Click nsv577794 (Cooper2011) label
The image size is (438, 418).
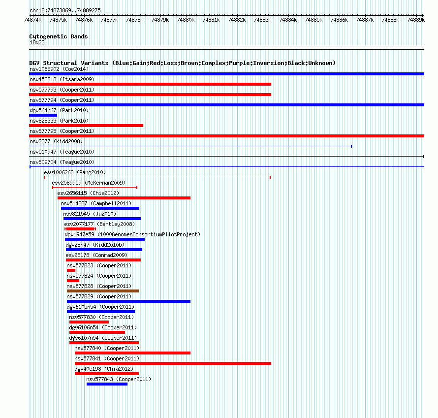[62, 100]
